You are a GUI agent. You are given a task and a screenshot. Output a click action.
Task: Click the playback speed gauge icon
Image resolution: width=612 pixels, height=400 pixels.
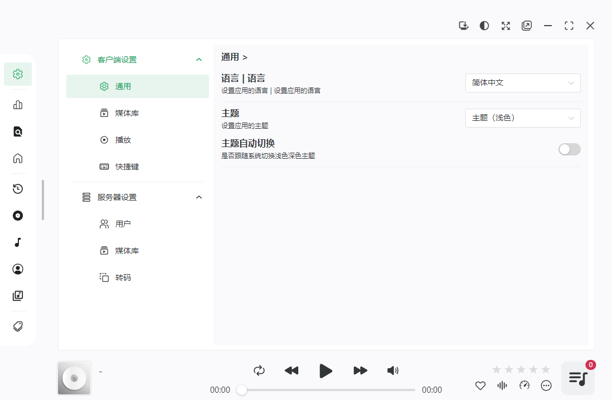[524, 385]
